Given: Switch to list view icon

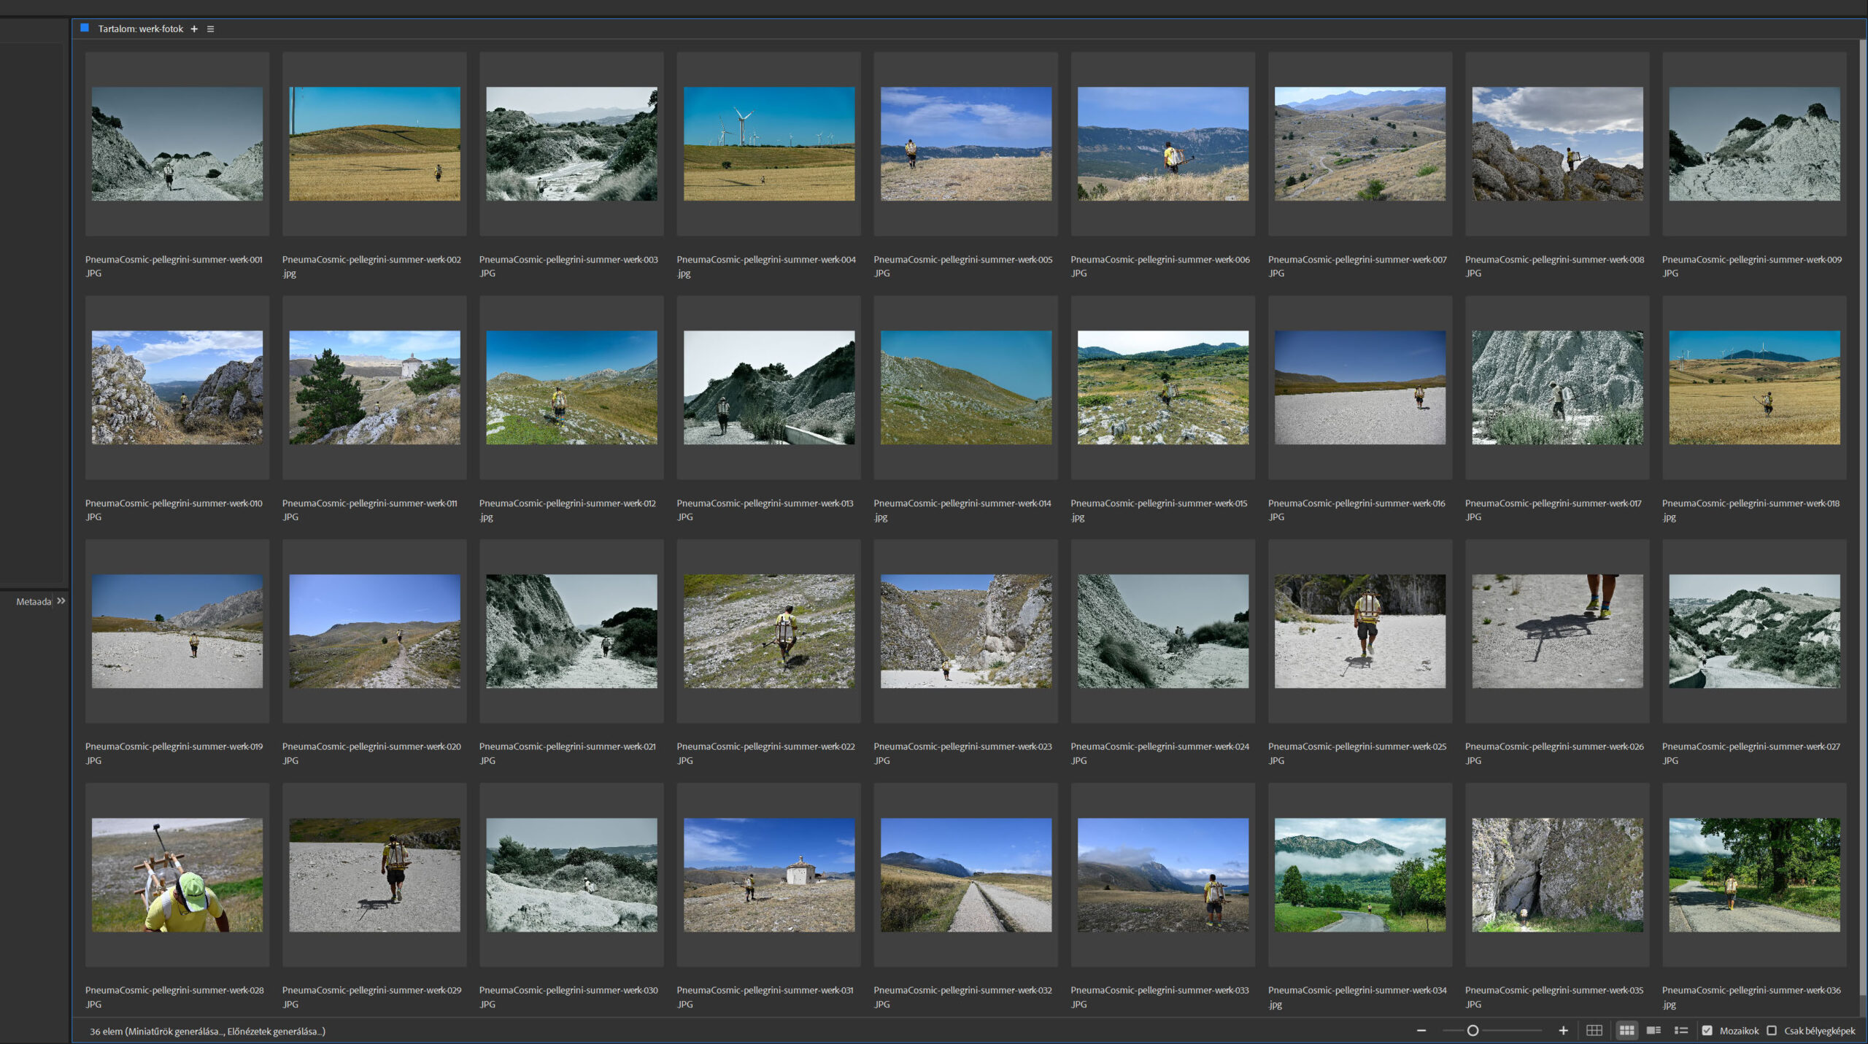Looking at the screenshot, I should tap(1681, 1030).
